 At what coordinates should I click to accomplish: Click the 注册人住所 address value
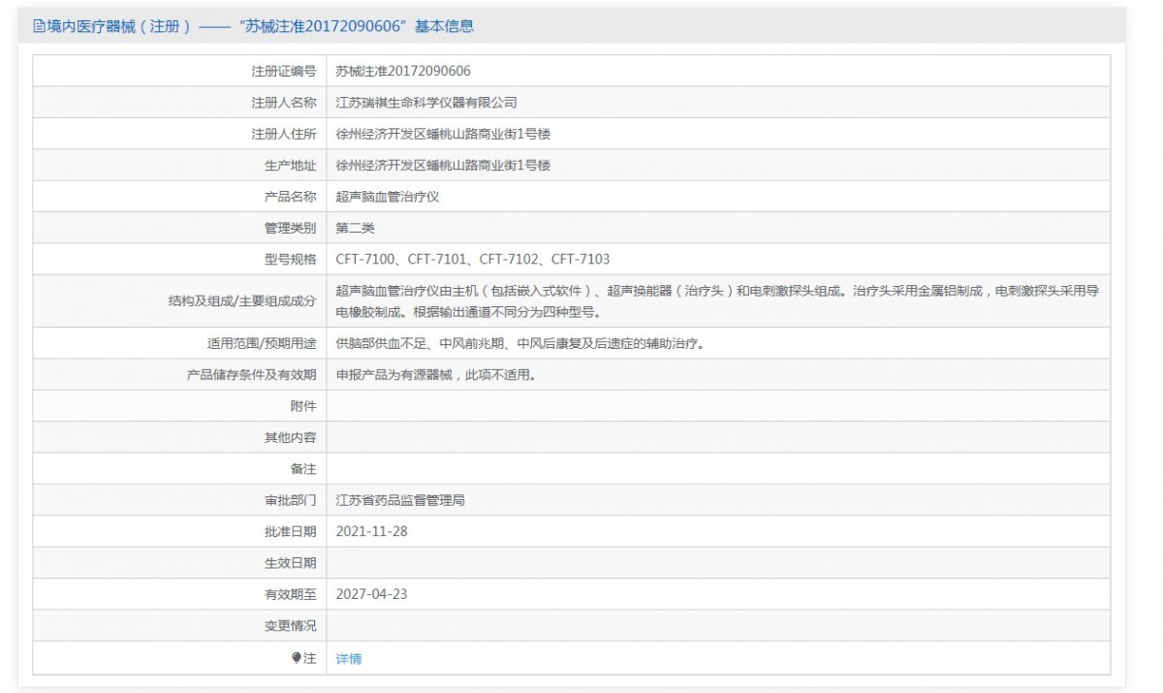(x=443, y=134)
